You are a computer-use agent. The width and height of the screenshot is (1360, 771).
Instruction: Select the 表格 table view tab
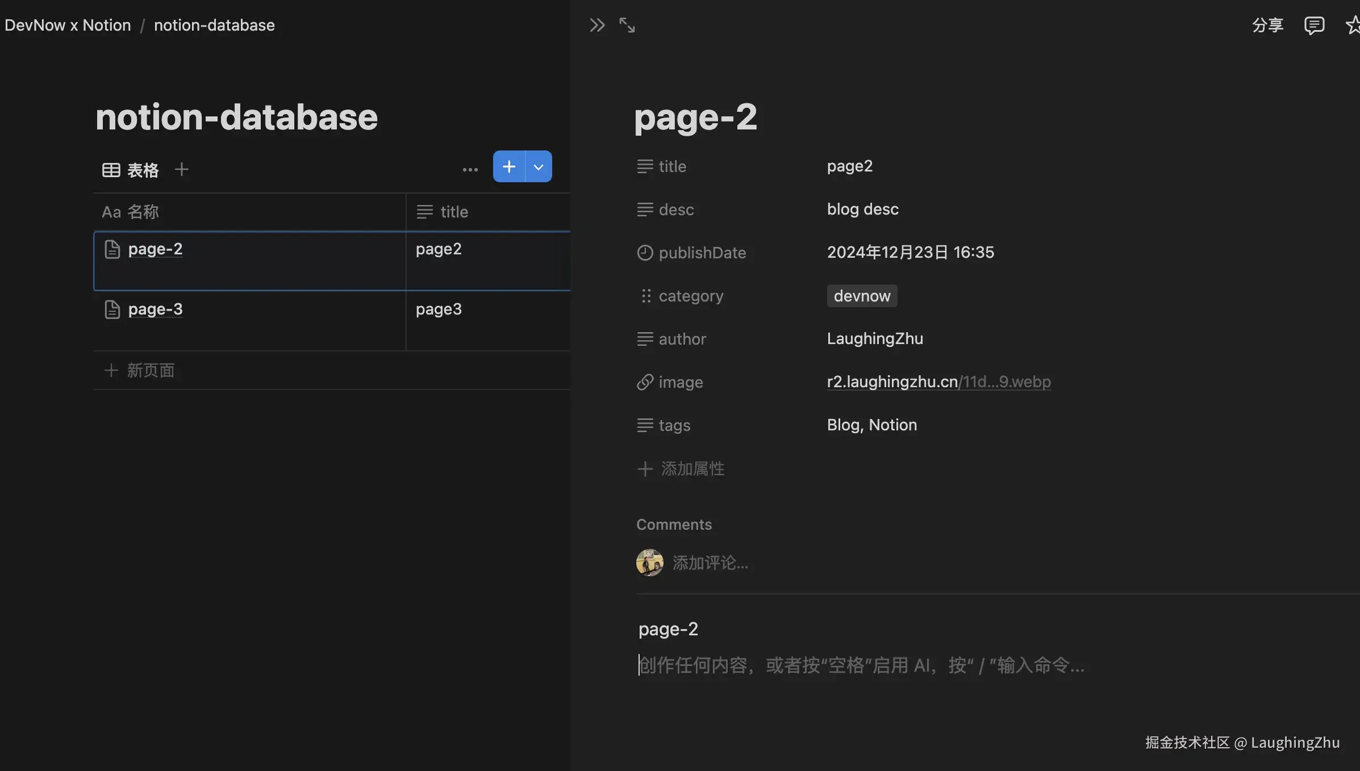131,170
